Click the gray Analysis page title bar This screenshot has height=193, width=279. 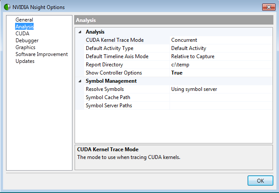click(x=174, y=20)
